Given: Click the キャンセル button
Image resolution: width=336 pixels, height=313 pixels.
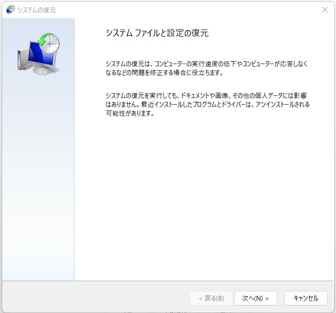Looking at the screenshot, I should (306, 298).
